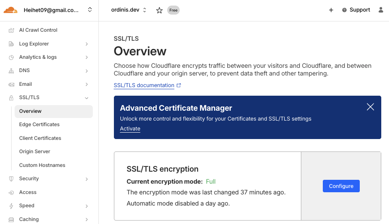Click the Cloudflare logo icon
Viewport: 389px width, 224px height.
pyautogui.click(x=11, y=10)
